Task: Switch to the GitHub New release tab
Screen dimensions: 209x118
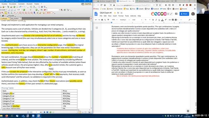Action: pyautogui.click(x=164, y=1)
